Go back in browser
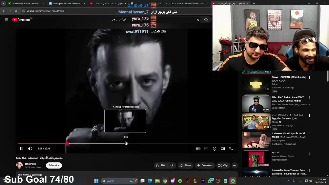Image resolution: width=329 pixels, height=185 pixels. point(4,11)
